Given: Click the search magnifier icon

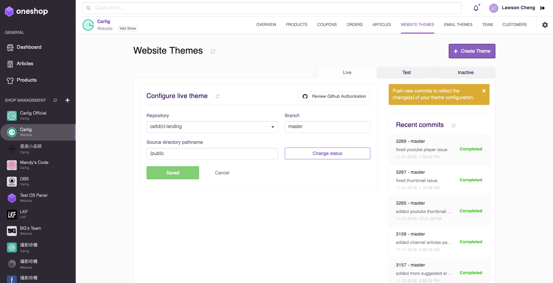Looking at the screenshot, I should pyautogui.click(x=89, y=8).
